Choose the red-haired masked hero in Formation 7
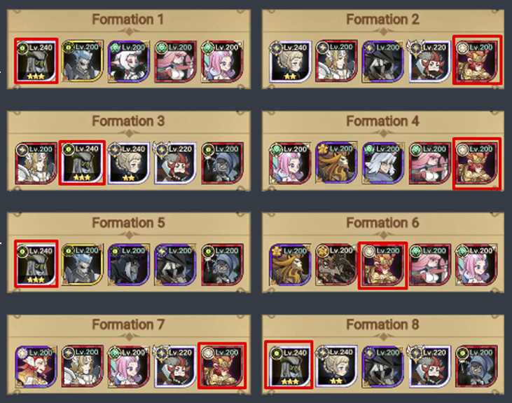 (36, 366)
